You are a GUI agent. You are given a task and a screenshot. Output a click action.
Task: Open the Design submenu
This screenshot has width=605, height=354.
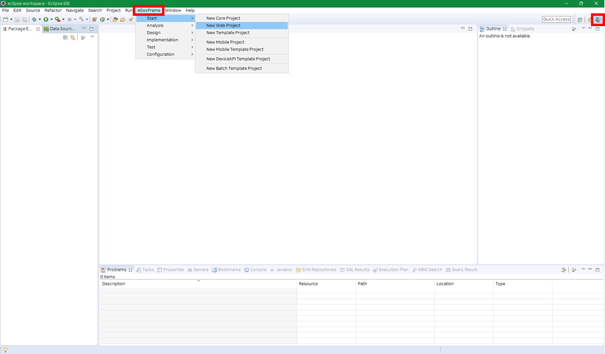pos(166,33)
